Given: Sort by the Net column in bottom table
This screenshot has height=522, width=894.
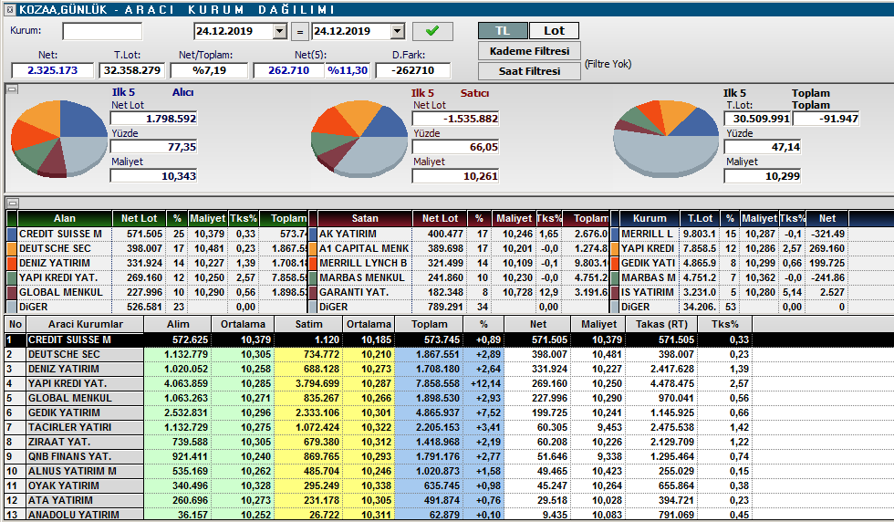Looking at the screenshot, I should coord(537,324).
